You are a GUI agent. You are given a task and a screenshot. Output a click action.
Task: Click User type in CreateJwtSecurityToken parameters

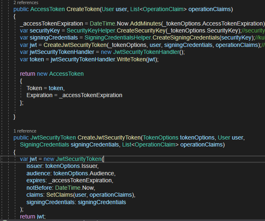coord(224,137)
